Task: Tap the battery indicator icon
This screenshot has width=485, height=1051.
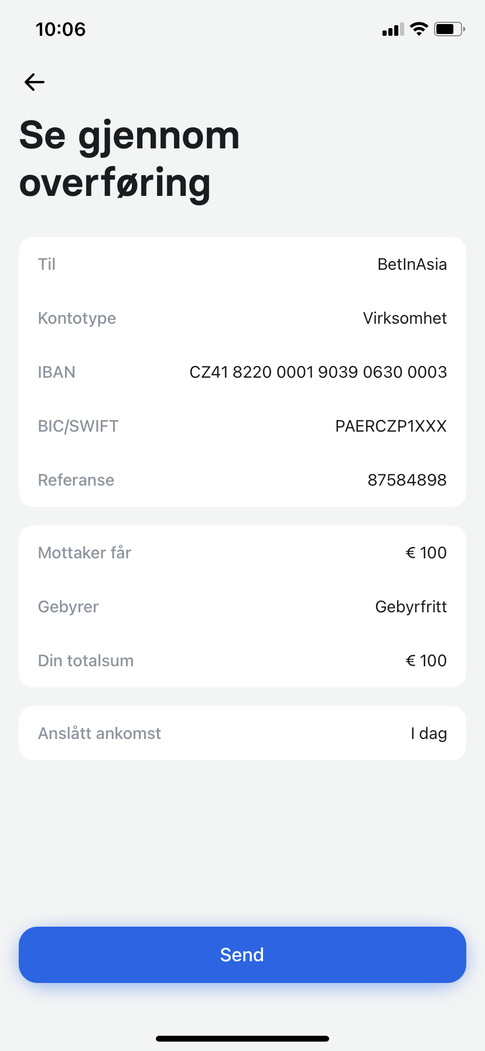Action: 449,29
